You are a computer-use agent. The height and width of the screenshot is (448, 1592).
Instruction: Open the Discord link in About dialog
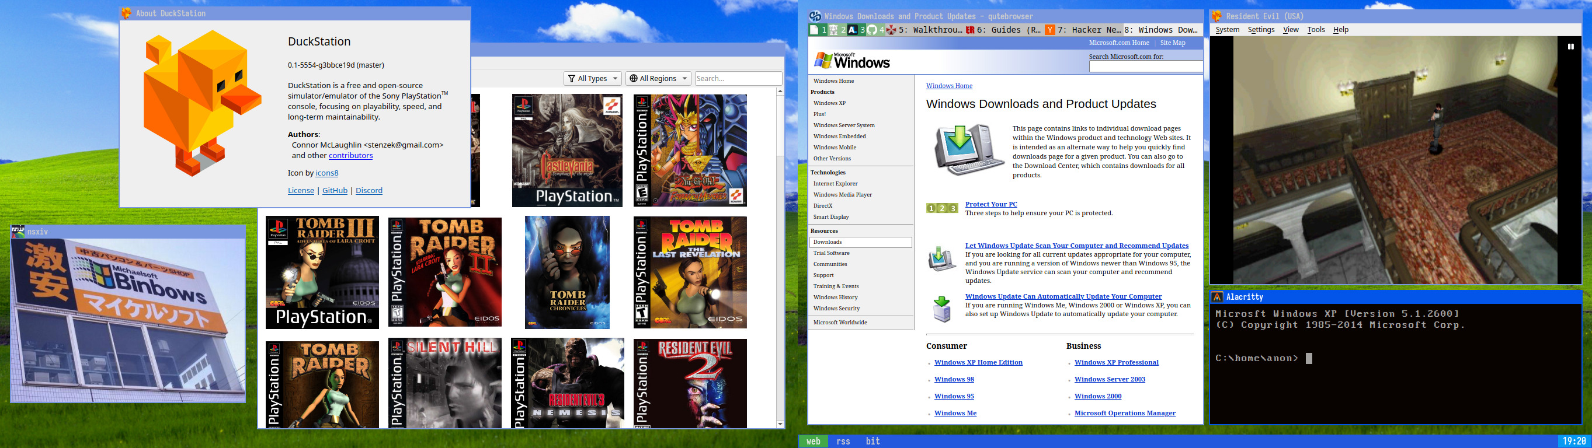click(369, 191)
